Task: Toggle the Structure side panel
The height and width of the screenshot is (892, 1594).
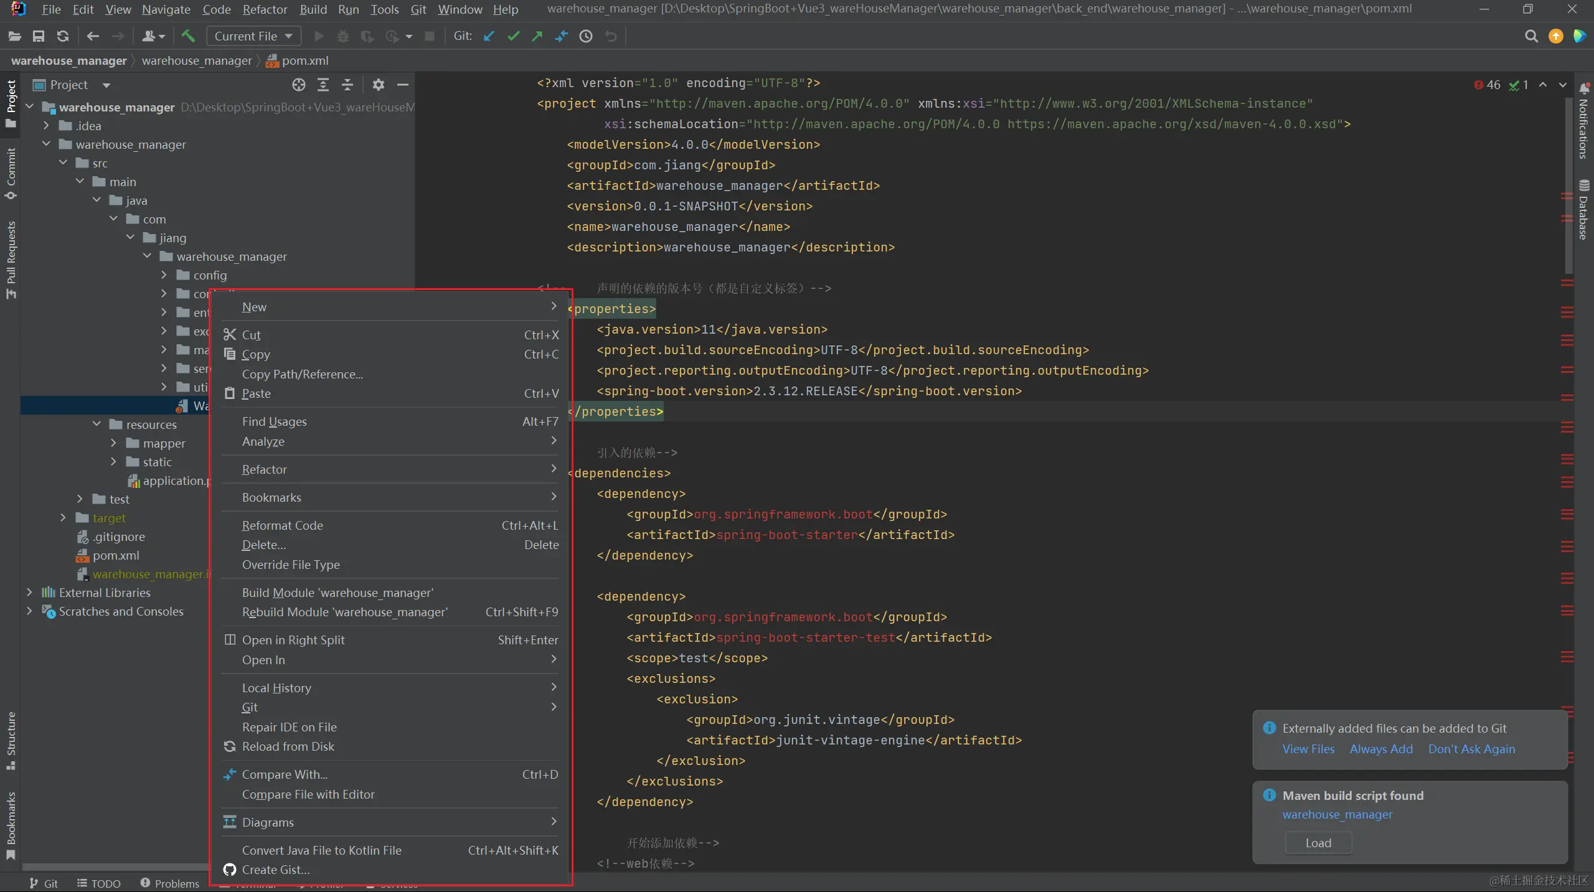Action: pos(11,741)
